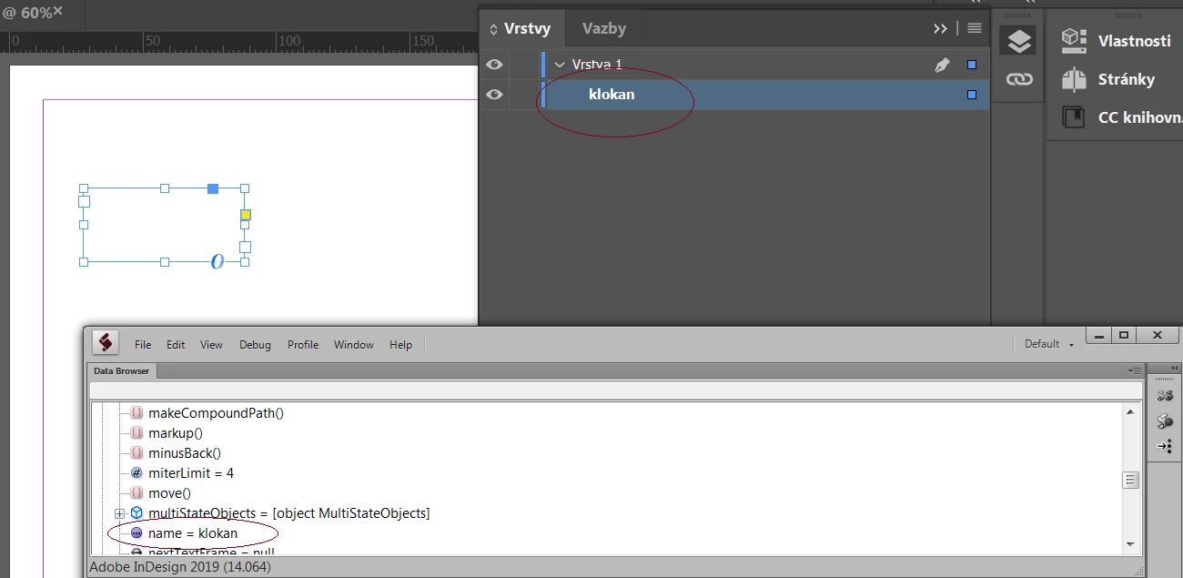Select the Data Browser tab
This screenshot has height=578, width=1183.
(x=122, y=370)
